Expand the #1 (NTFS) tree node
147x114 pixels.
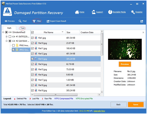tap(7, 36)
